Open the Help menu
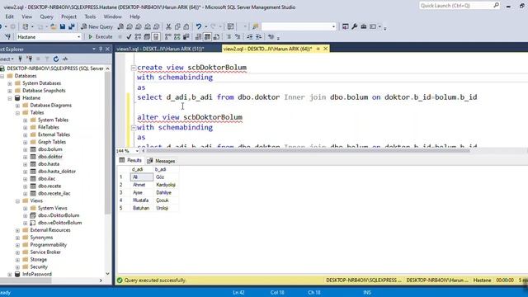This screenshot has height=297, width=528. click(x=134, y=16)
